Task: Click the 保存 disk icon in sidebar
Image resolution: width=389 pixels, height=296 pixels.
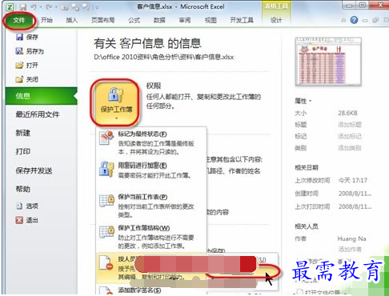Action: (19, 37)
